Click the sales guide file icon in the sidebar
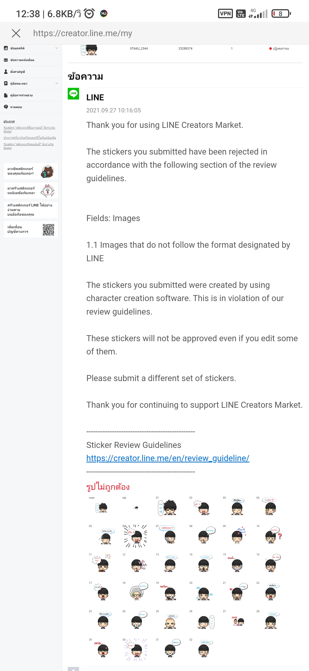The image size is (309, 671). point(6,95)
